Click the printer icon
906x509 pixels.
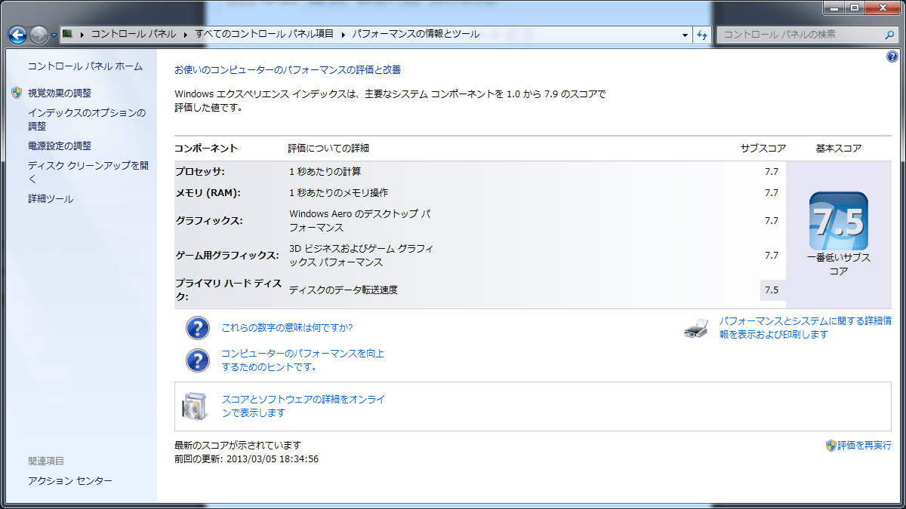pyautogui.click(x=695, y=329)
